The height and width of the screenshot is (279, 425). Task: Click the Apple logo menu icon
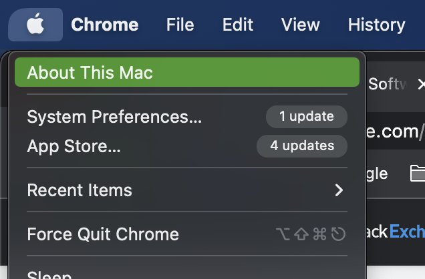35,25
